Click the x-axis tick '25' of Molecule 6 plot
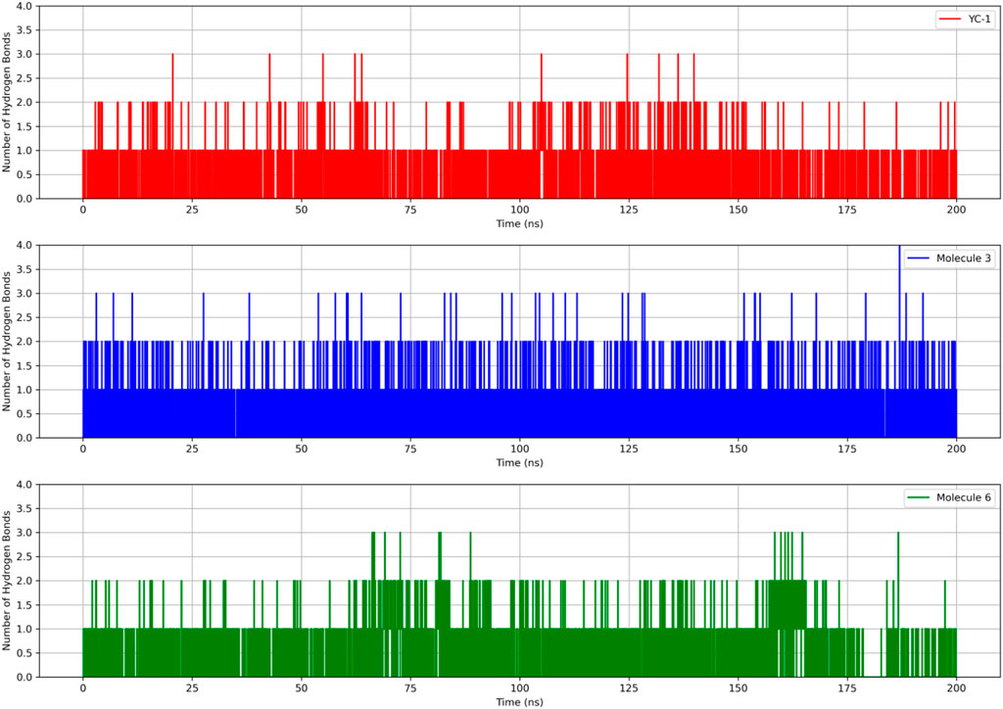 pos(192,688)
